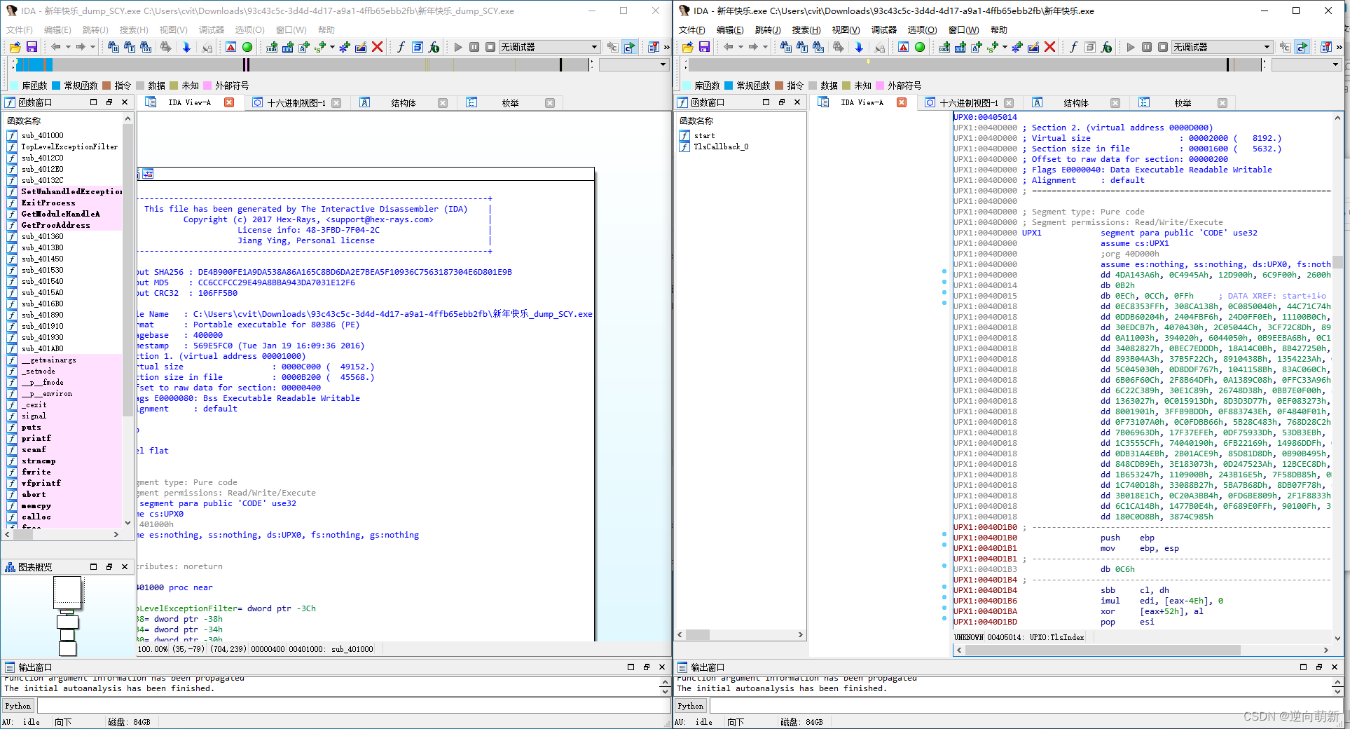Click the italic f function icon in left toolbar

[x=401, y=47]
